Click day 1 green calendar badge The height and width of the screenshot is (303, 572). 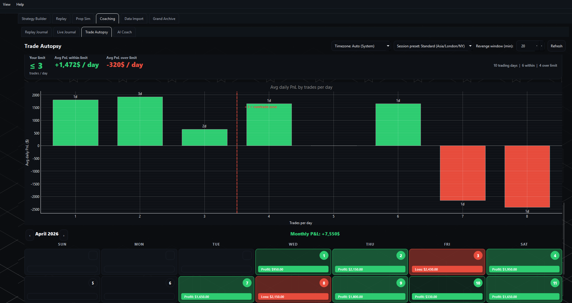[x=324, y=256]
